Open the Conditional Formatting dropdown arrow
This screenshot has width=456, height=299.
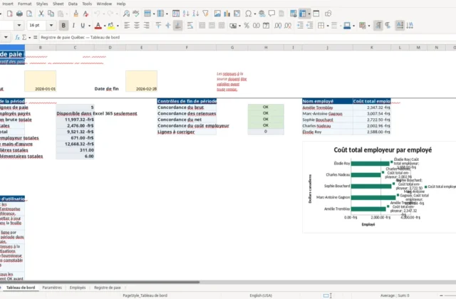click(x=369, y=26)
